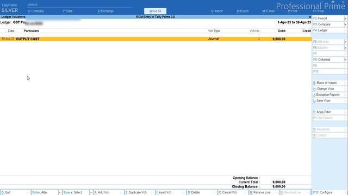348x195 pixels.
Task: Click 2: Duplicate Vch button
Action: pos(138,192)
